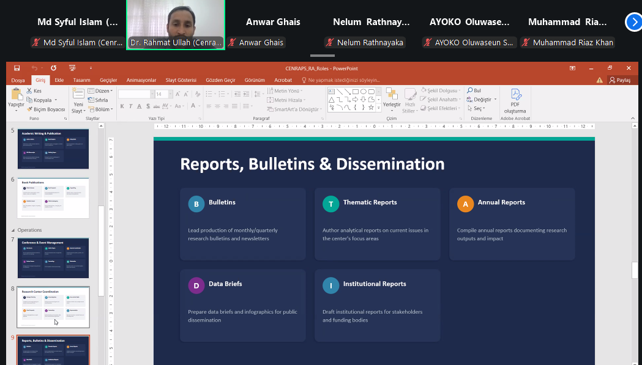
Task: Open ribbon display options icon in title bar
Action: coord(572,68)
